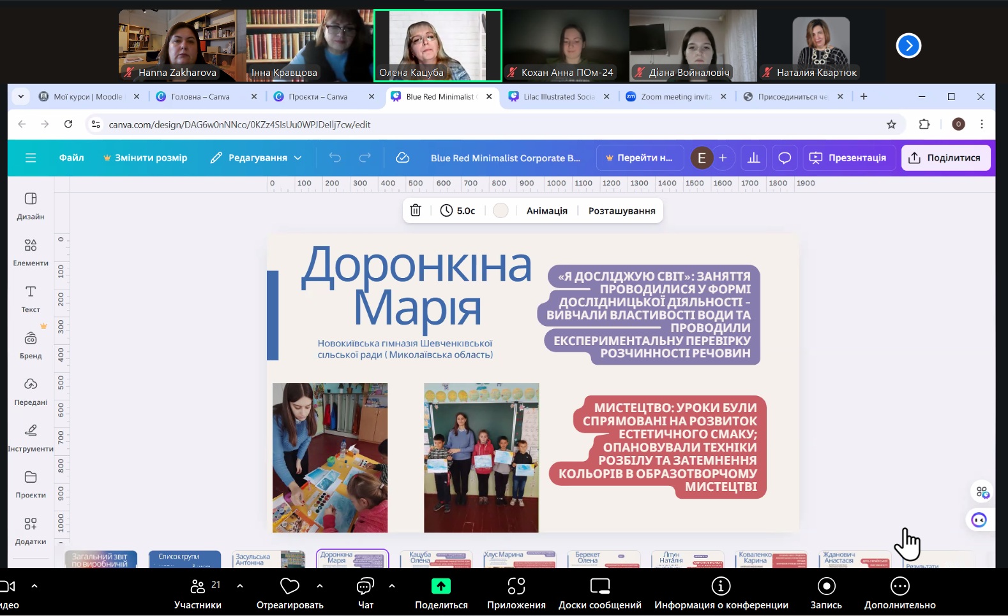Start recording with the Zoom Запись button

coord(826,593)
